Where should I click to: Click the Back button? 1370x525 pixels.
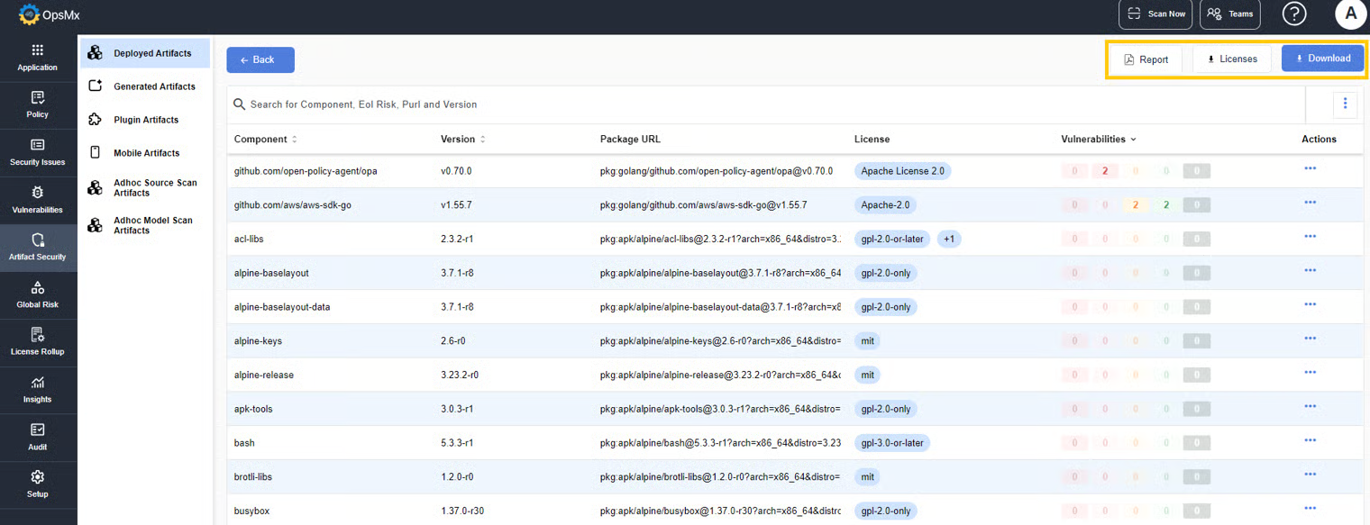[260, 59]
